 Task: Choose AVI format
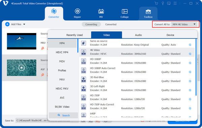[x=62, y=98]
